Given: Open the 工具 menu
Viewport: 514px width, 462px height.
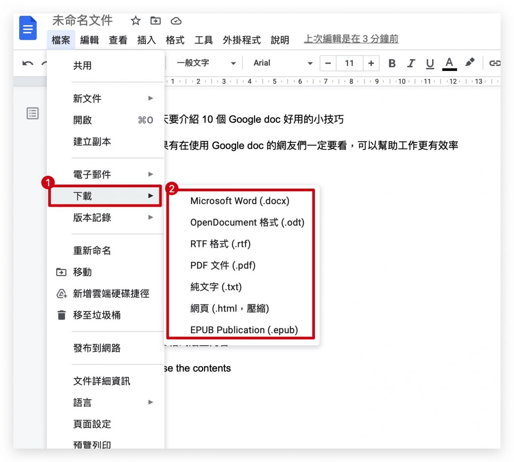Looking at the screenshot, I should 204,40.
